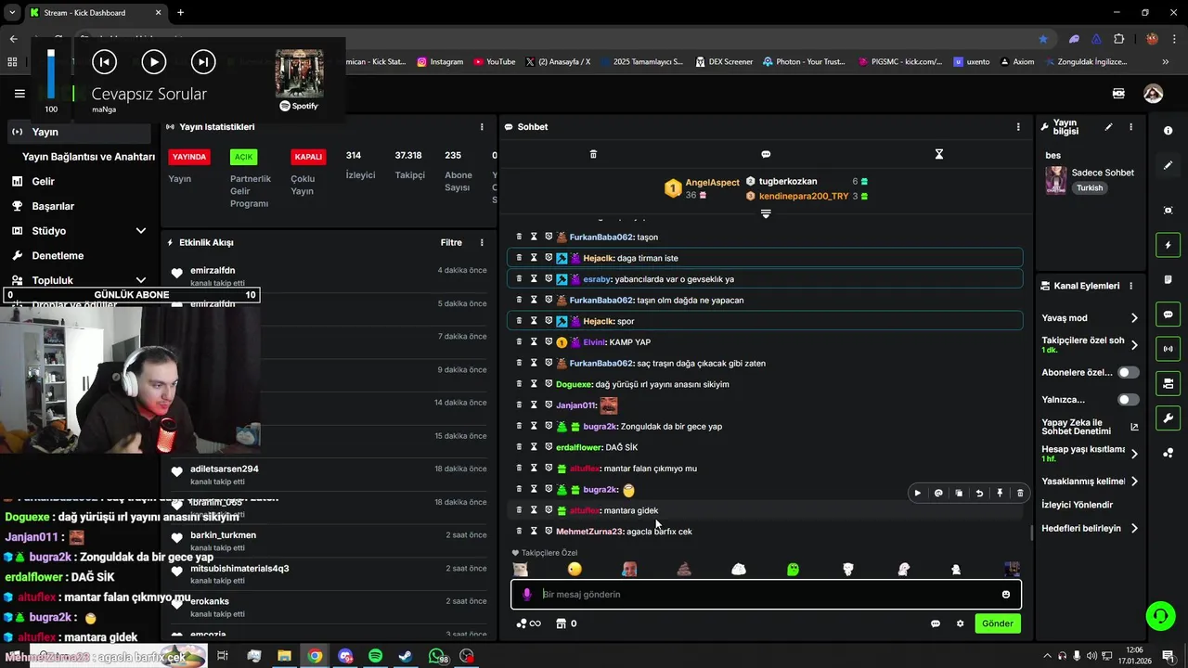Click the play icon in message hover toolbar

point(918,494)
